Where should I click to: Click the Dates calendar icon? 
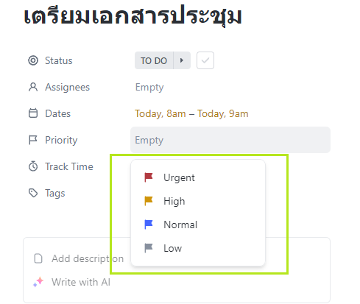click(33, 113)
